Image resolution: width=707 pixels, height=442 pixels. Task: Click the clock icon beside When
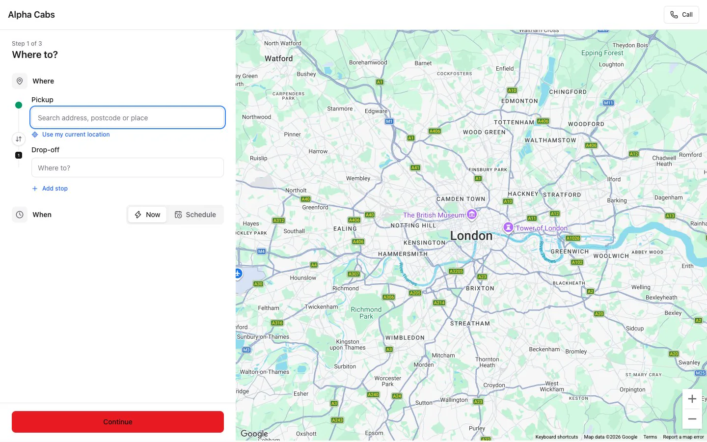point(20,215)
